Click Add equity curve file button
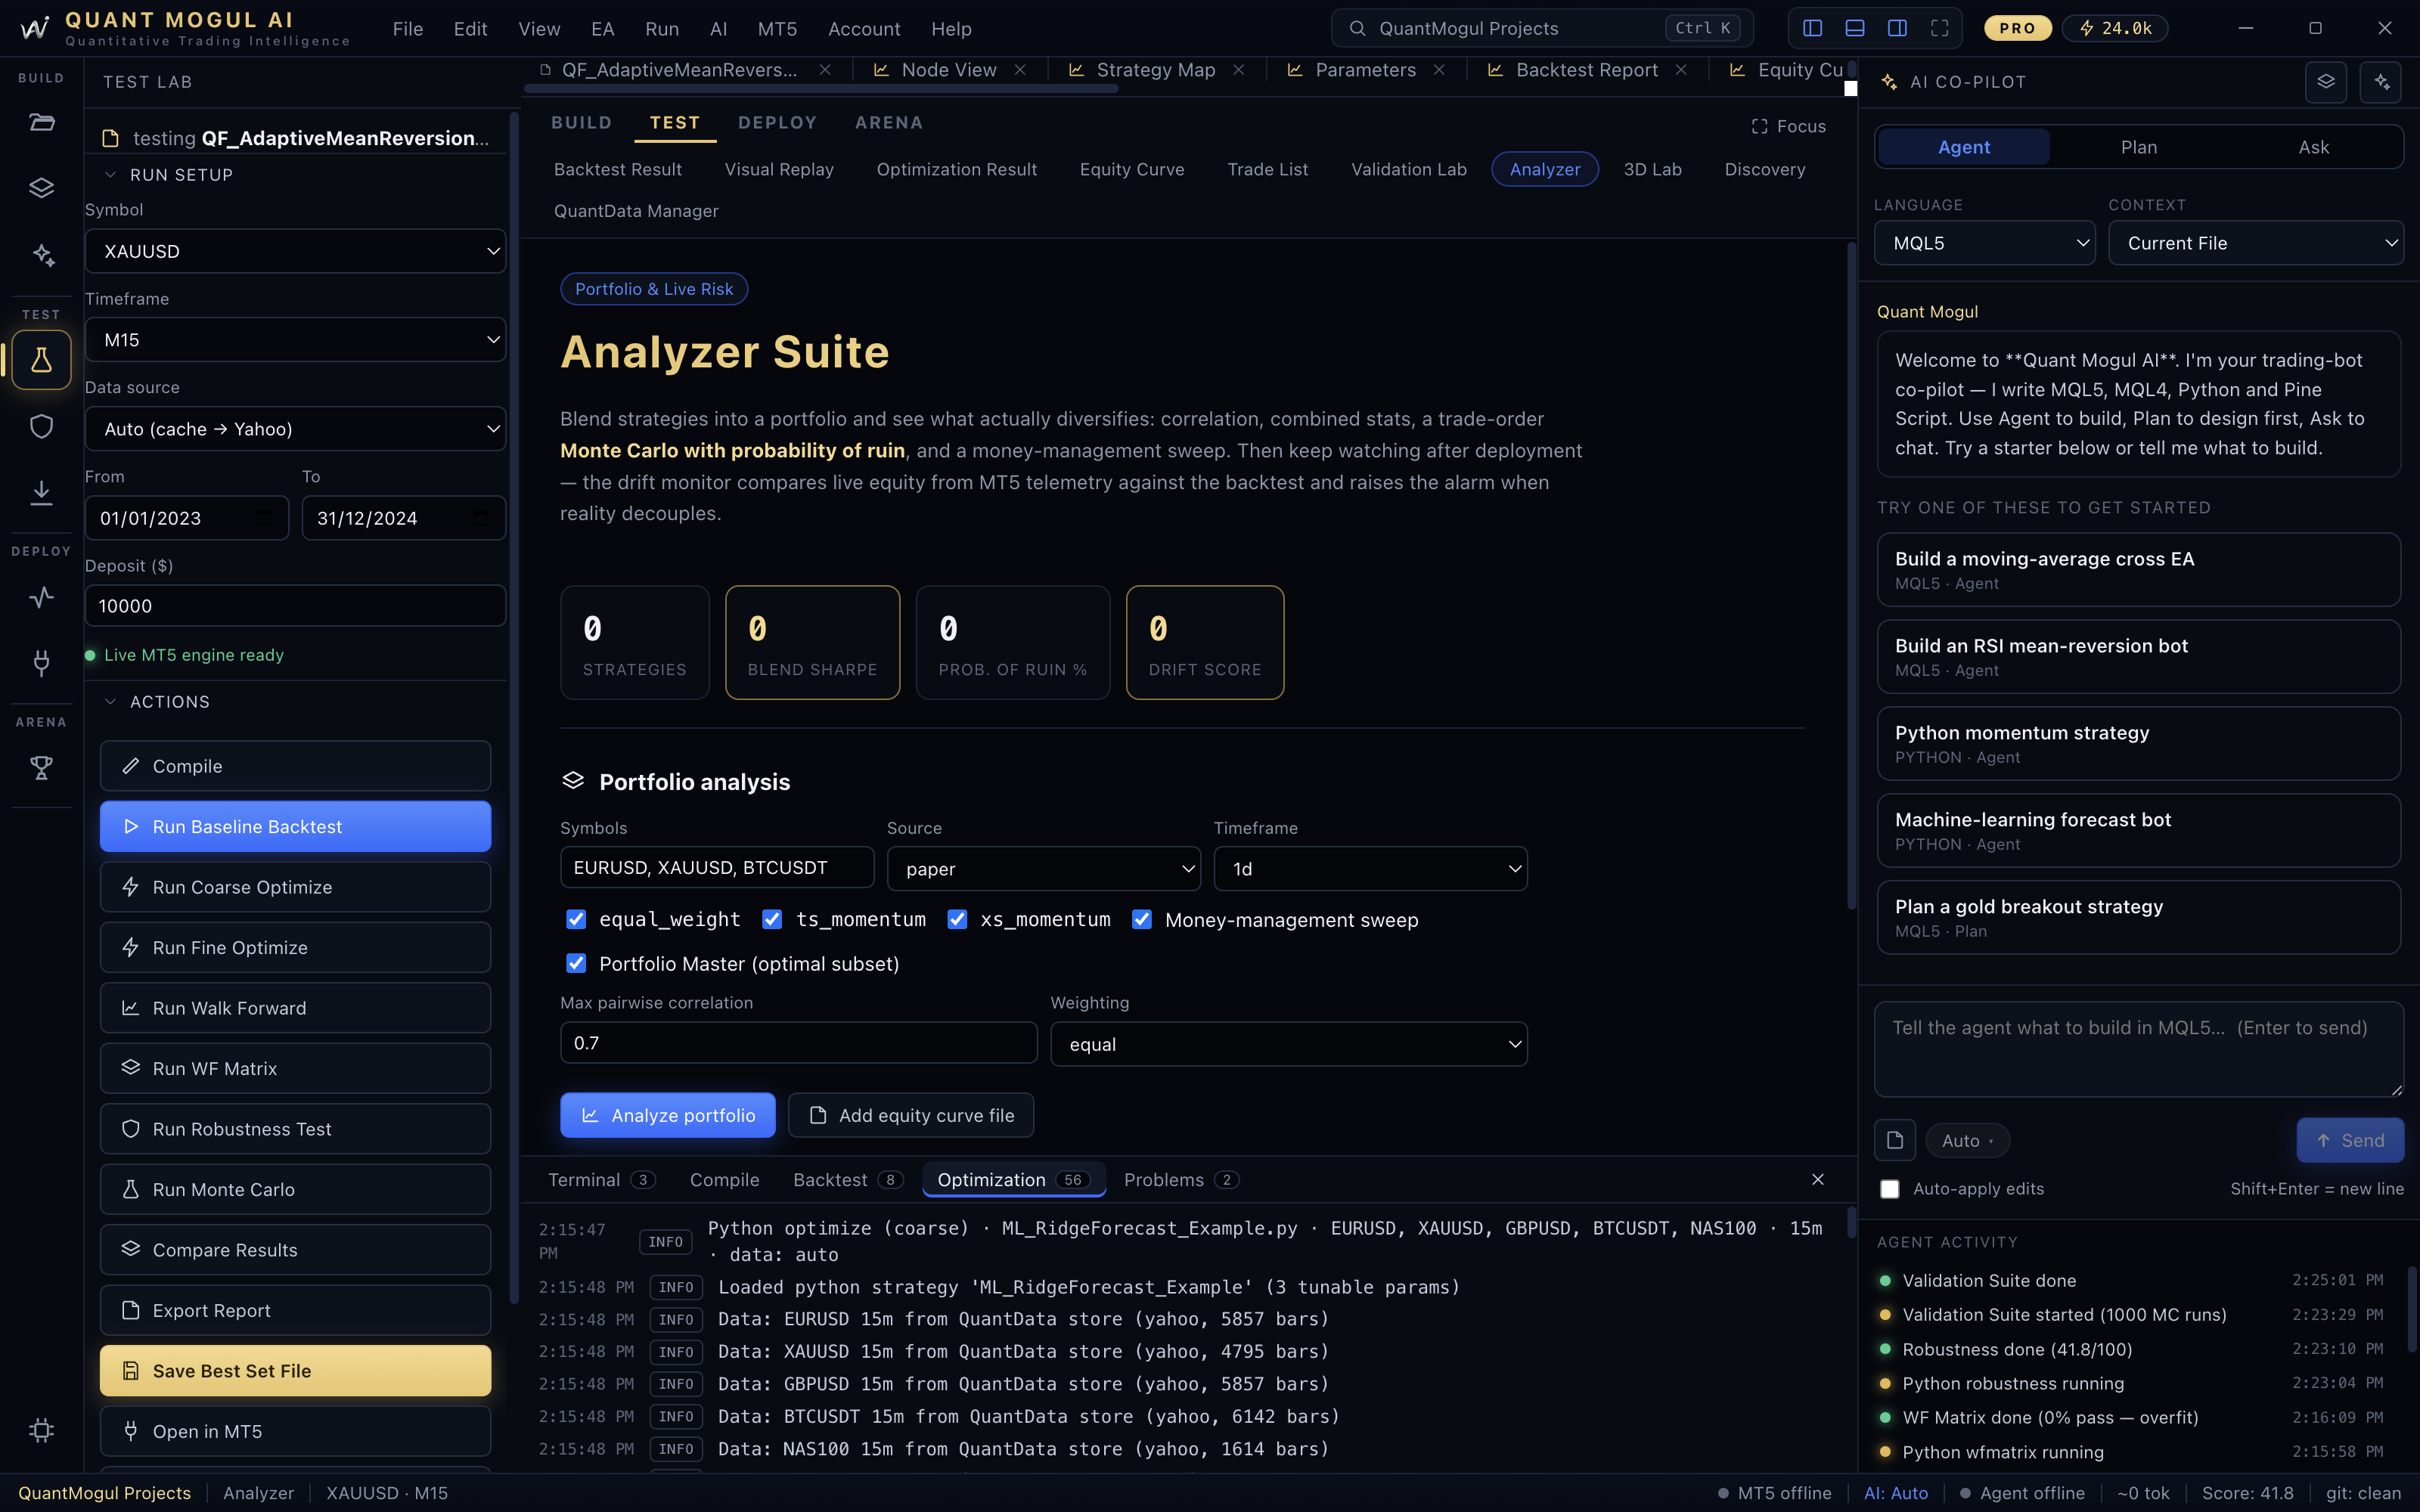Screen dimensions: 2420x1512 [x=911, y=1115]
